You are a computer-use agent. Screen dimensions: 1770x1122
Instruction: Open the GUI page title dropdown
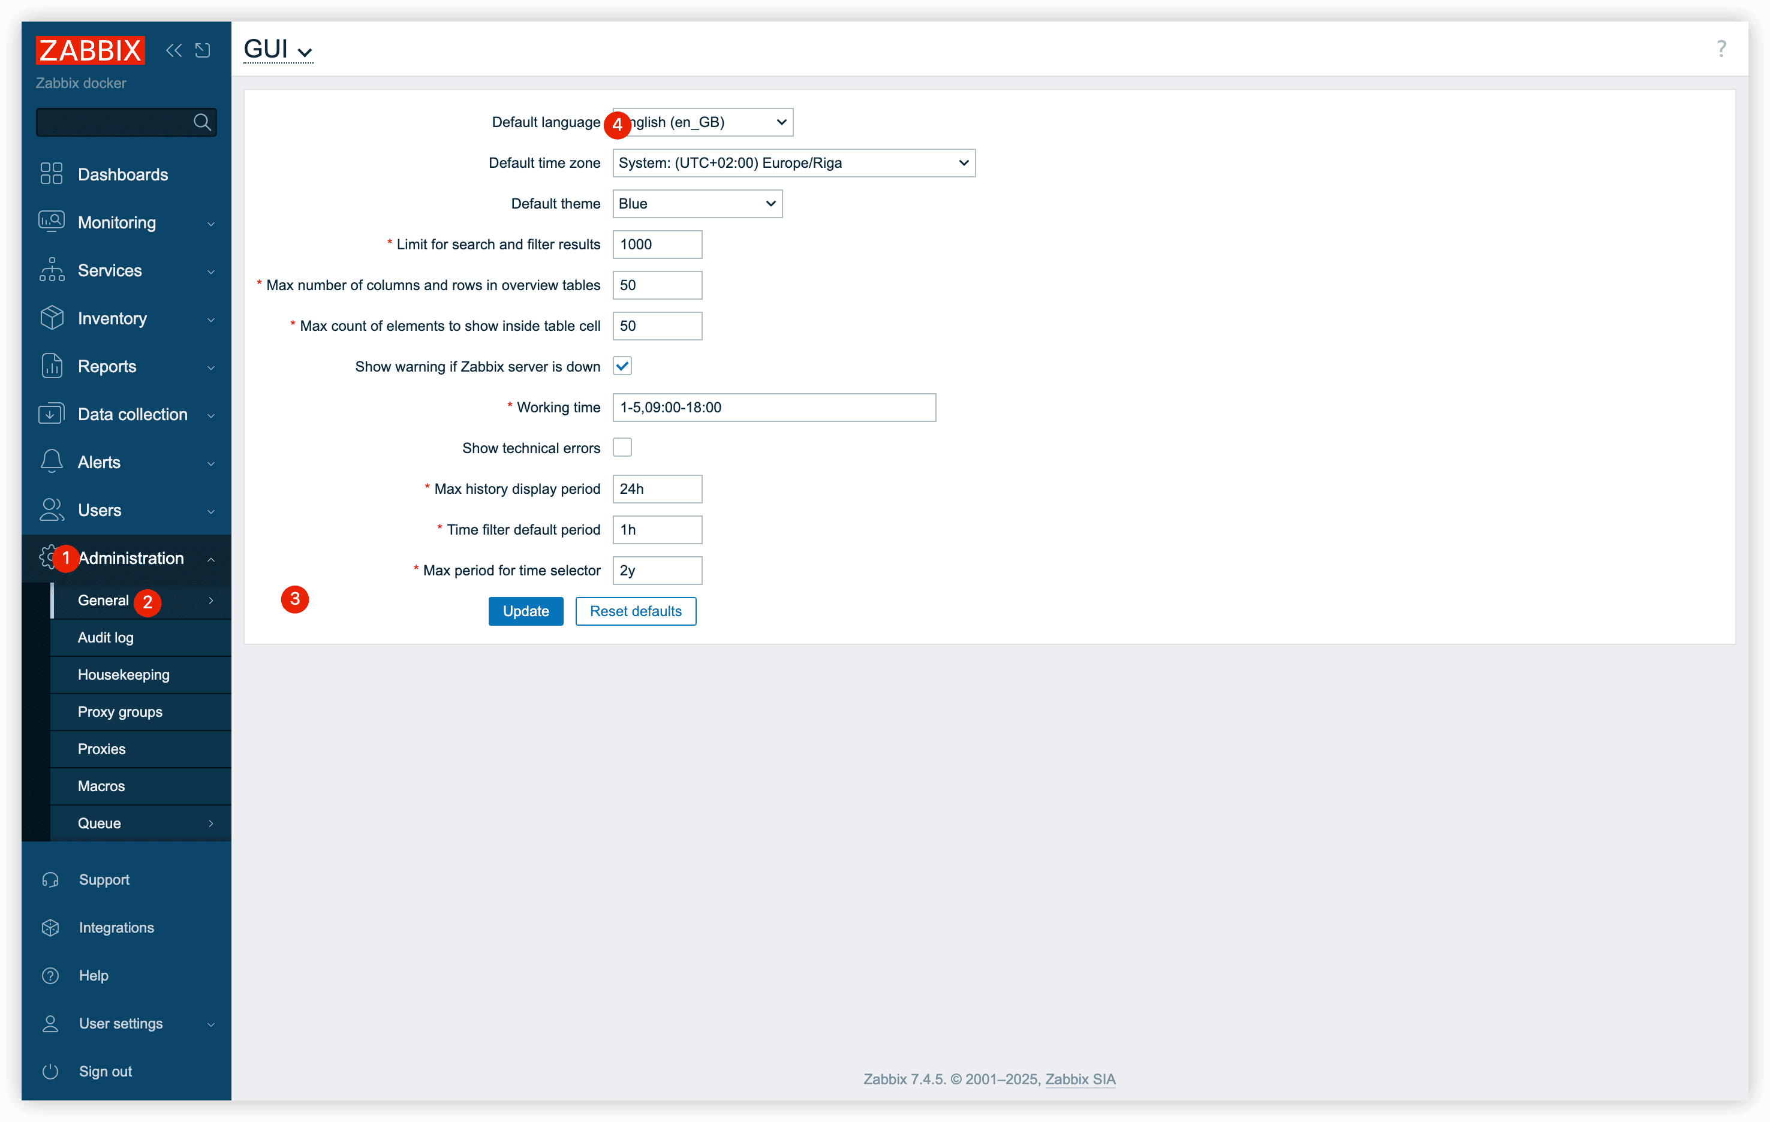278,49
